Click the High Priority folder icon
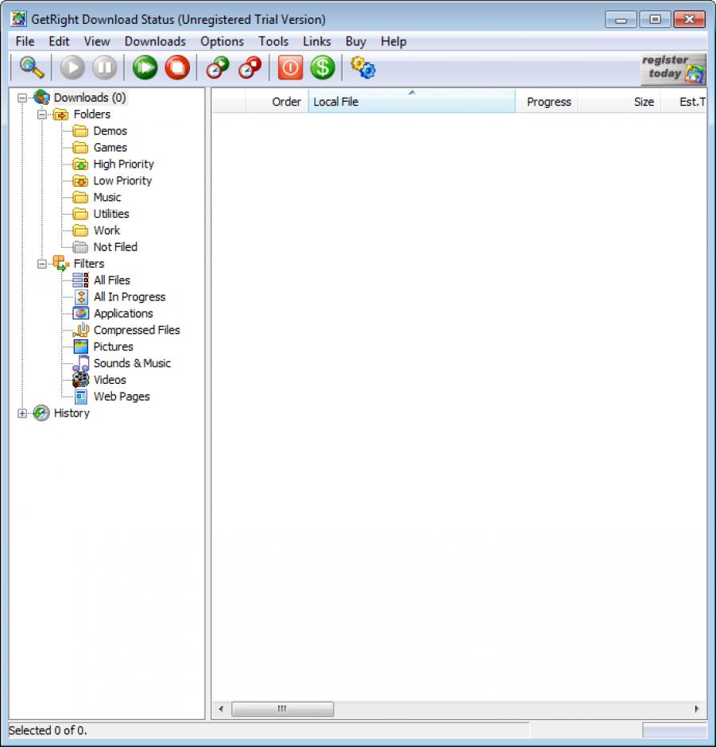Screen dimensions: 716x747 click(x=80, y=164)
